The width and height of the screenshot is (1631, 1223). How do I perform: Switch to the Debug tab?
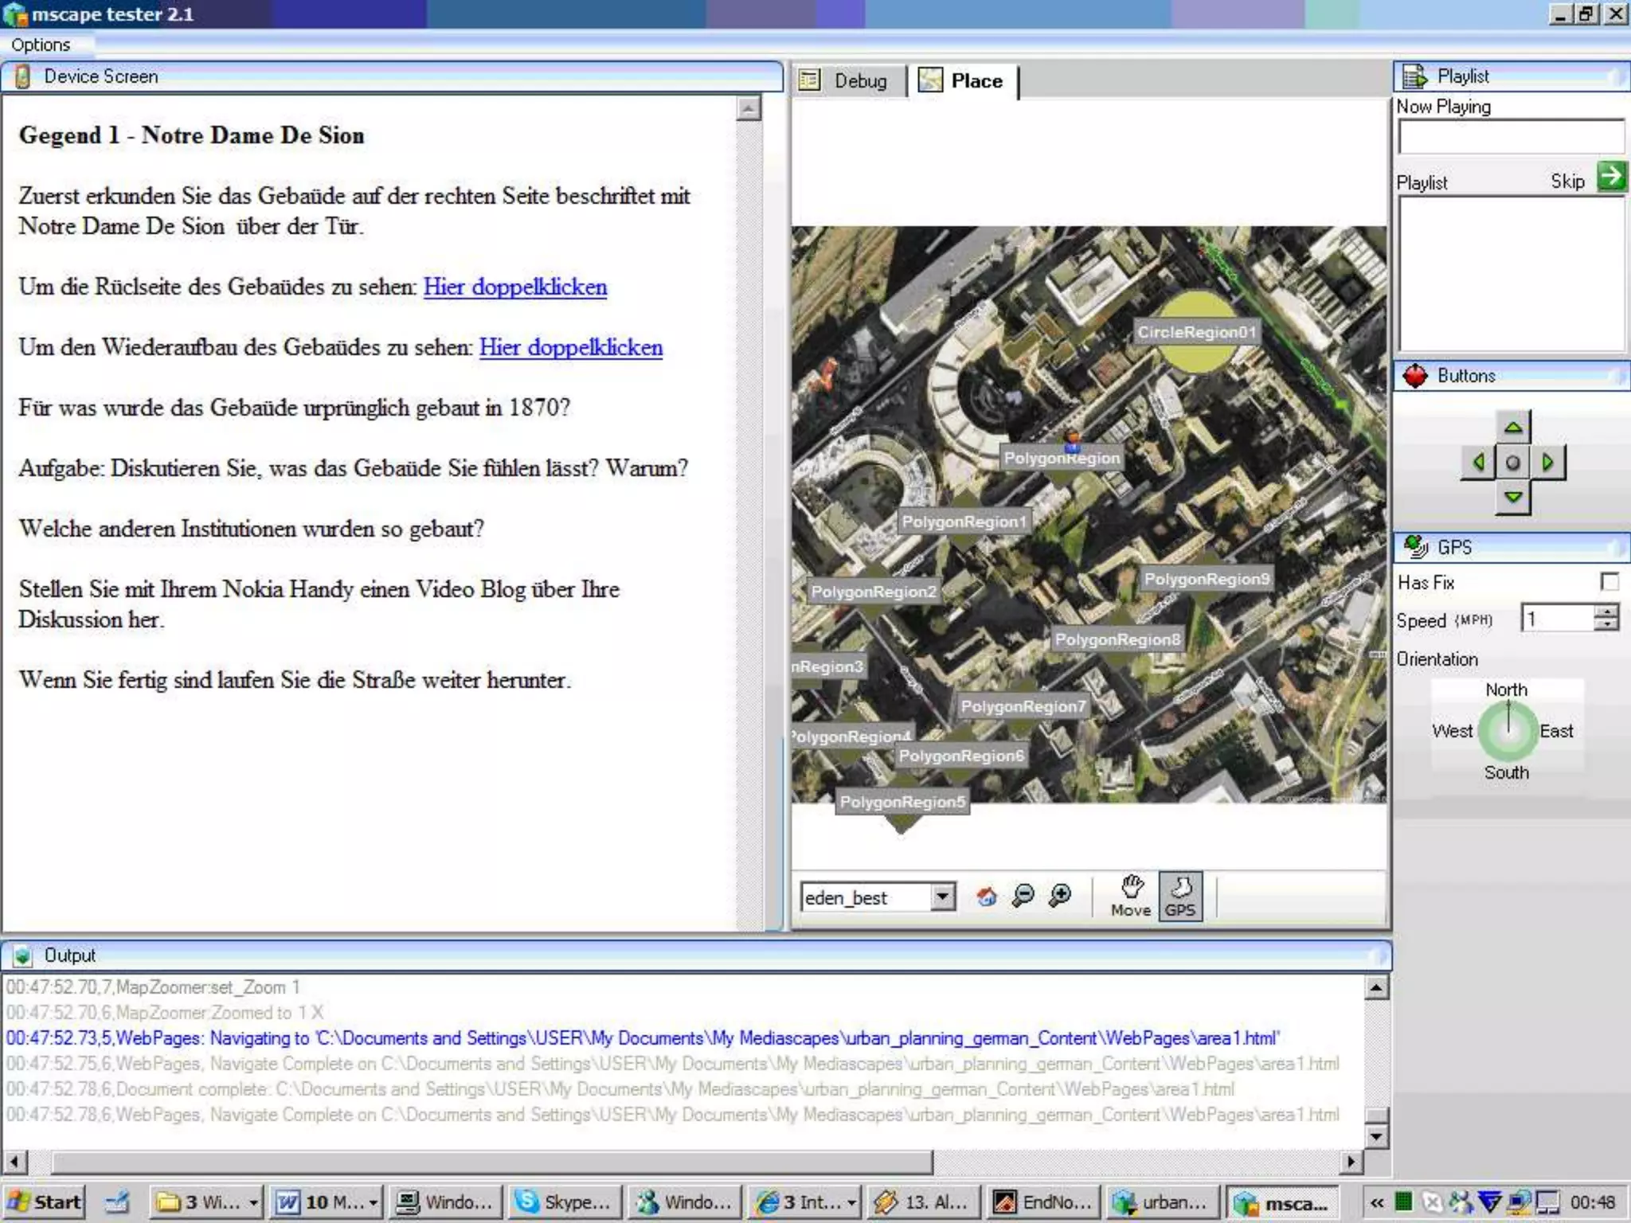click(x=847, y=80)
